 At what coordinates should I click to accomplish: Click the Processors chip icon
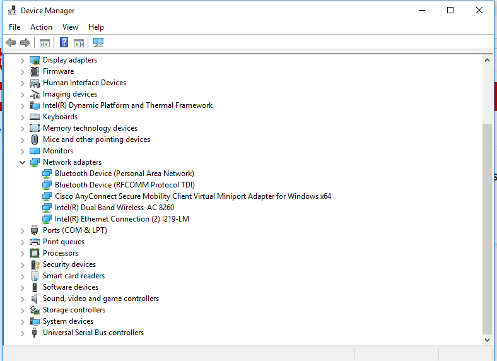pos(35,253)
